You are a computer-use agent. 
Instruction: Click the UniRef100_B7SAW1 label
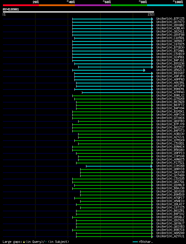(x=170, y=51)
